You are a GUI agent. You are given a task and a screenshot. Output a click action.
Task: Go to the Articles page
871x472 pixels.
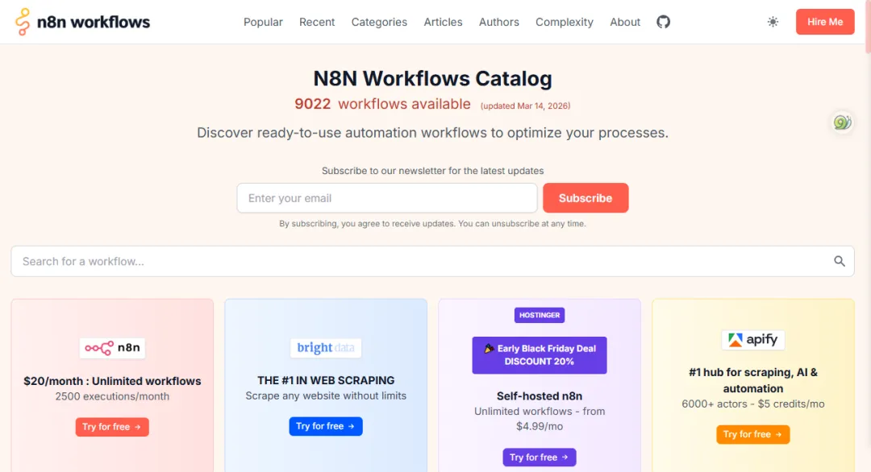click(443, 23)
